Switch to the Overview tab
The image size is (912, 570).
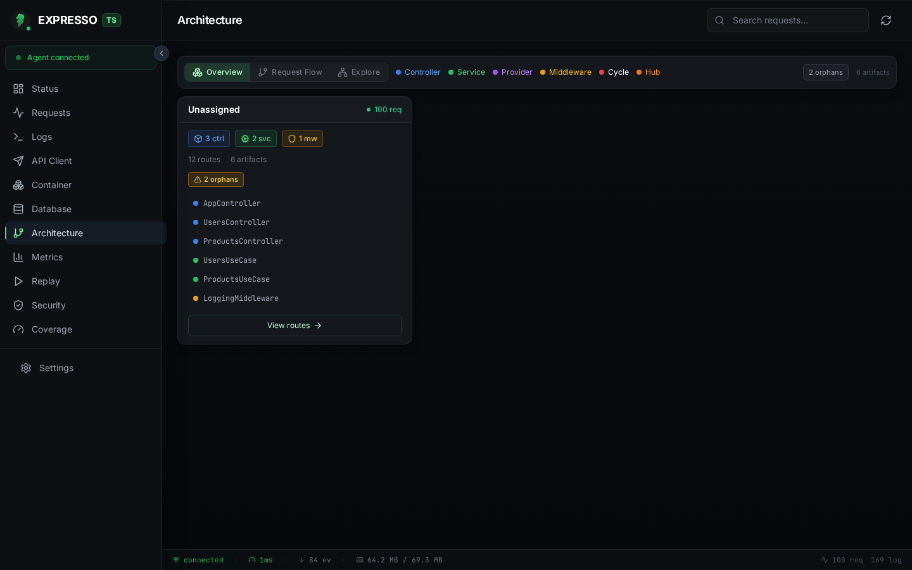point(217,72)
